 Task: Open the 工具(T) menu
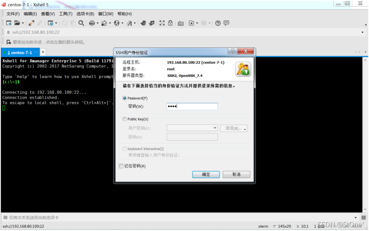pyautogui.click(x=65, y=14)
